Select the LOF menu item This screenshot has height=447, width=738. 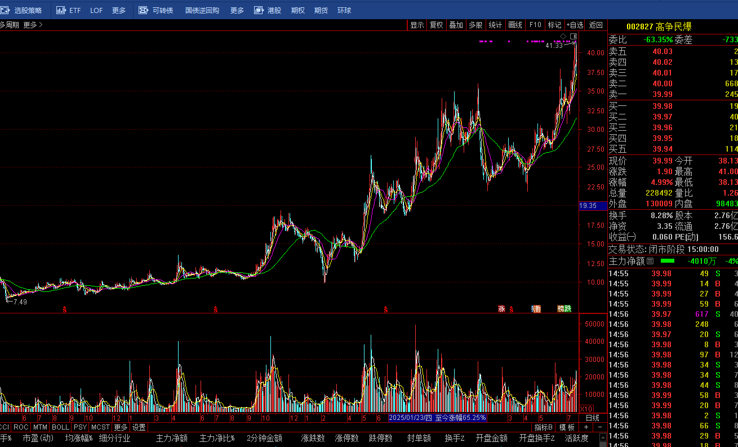96,10
